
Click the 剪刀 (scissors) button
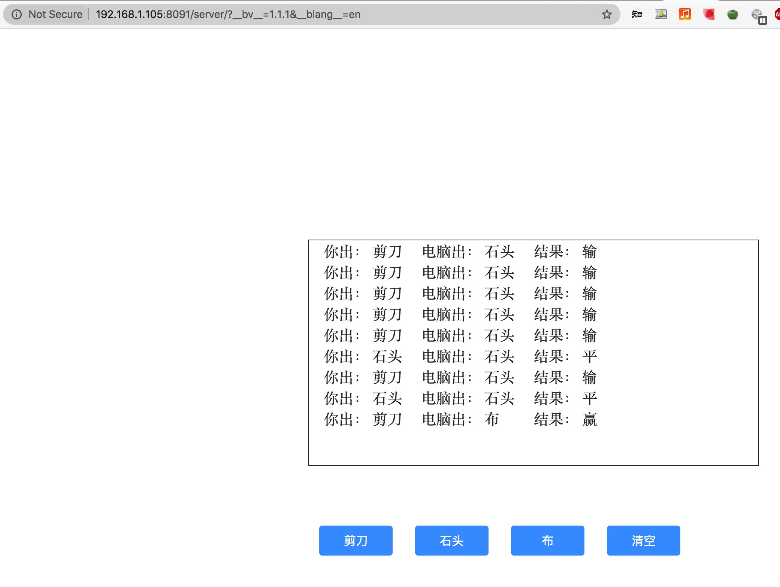tap(356, 540)
